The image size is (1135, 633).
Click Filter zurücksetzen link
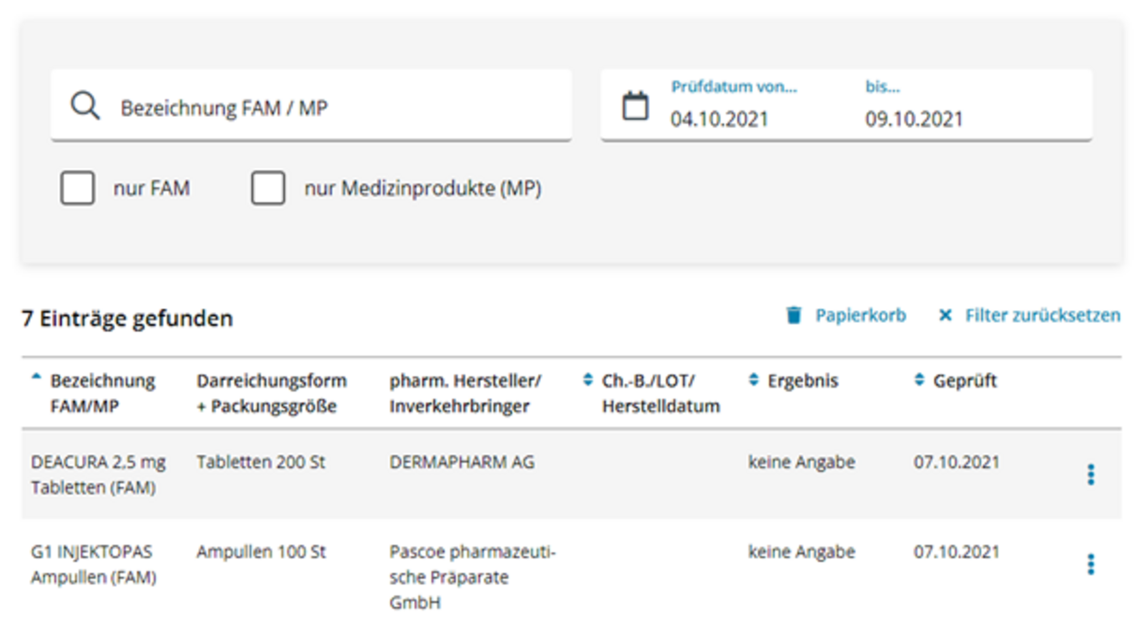tap(1042, 315)
